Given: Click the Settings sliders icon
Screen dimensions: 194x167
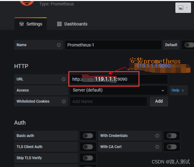Looking at the screenshot, I should pyautogui.click(x=21, y=24).
